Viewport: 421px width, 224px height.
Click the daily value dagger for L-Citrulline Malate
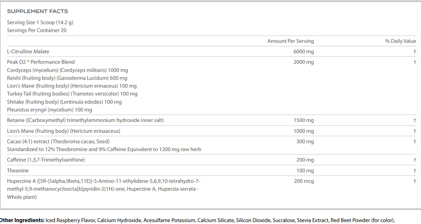point(415,52)
